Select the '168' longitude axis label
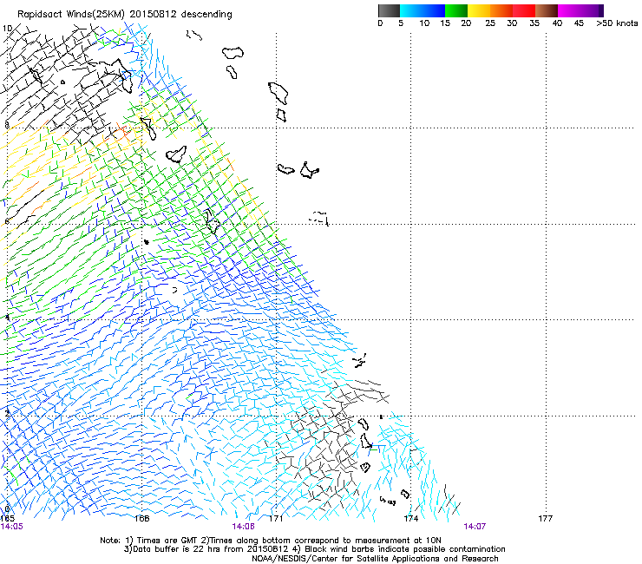642x564 pixels. (141, 519)
